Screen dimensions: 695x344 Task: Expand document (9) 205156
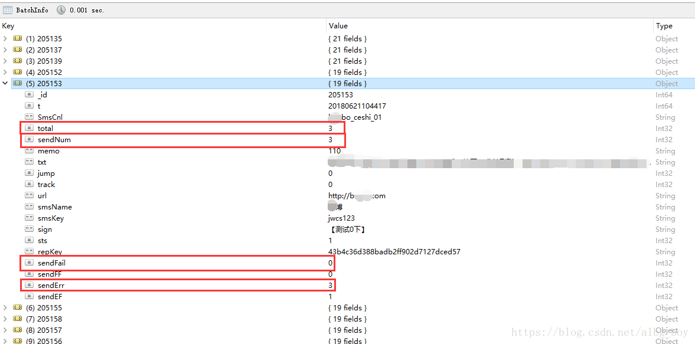click(x=5, y=341)
